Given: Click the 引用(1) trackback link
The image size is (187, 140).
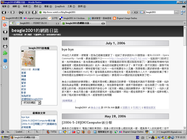Looking at the screenshot, I should [137, 108].
